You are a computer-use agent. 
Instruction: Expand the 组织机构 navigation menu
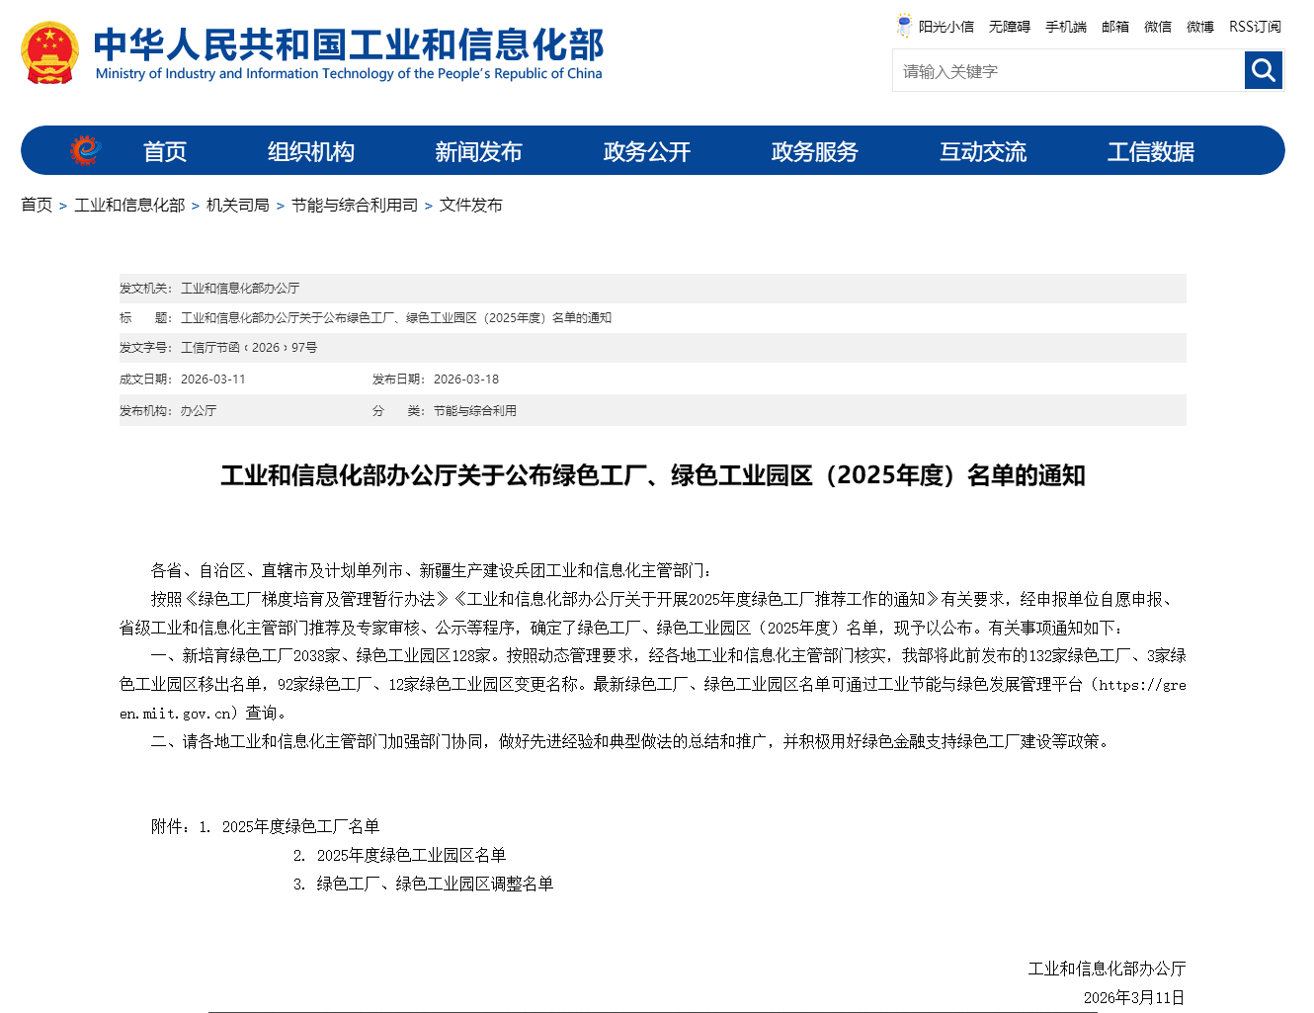coord(311,151)
